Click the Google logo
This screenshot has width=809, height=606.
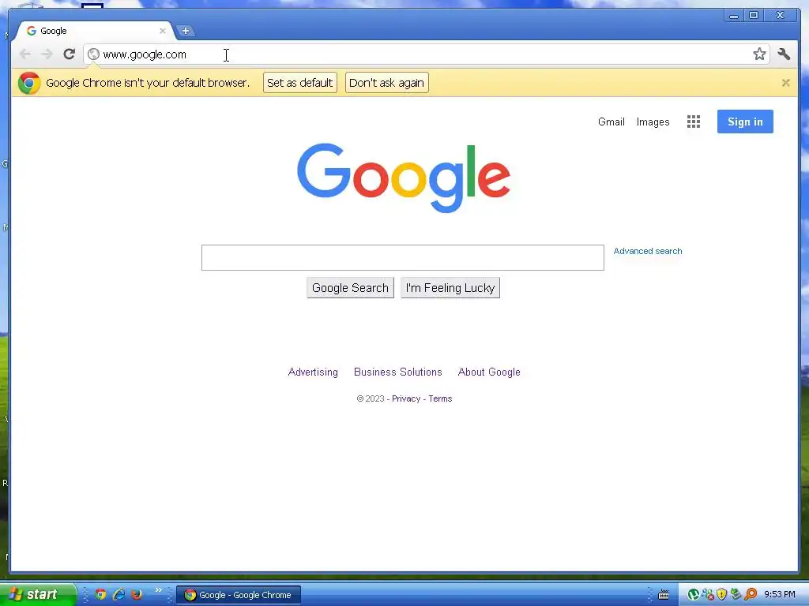(x=404, y=178)
